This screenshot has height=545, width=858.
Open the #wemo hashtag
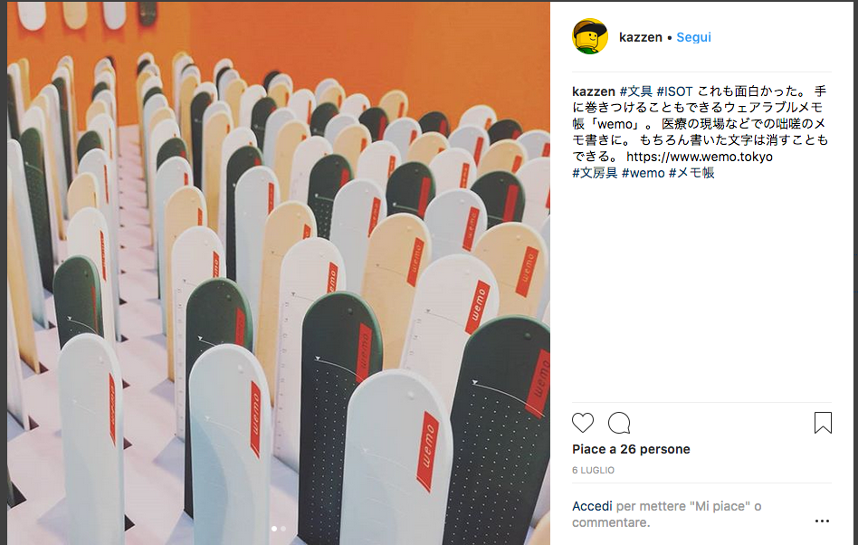point(643,173)
